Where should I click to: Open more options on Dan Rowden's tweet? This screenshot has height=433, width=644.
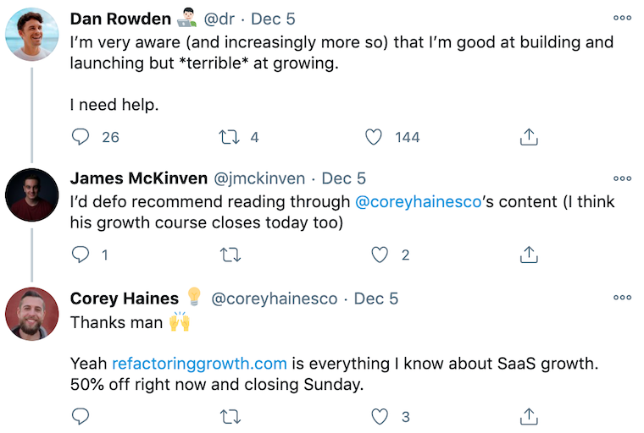click(622, 18)
